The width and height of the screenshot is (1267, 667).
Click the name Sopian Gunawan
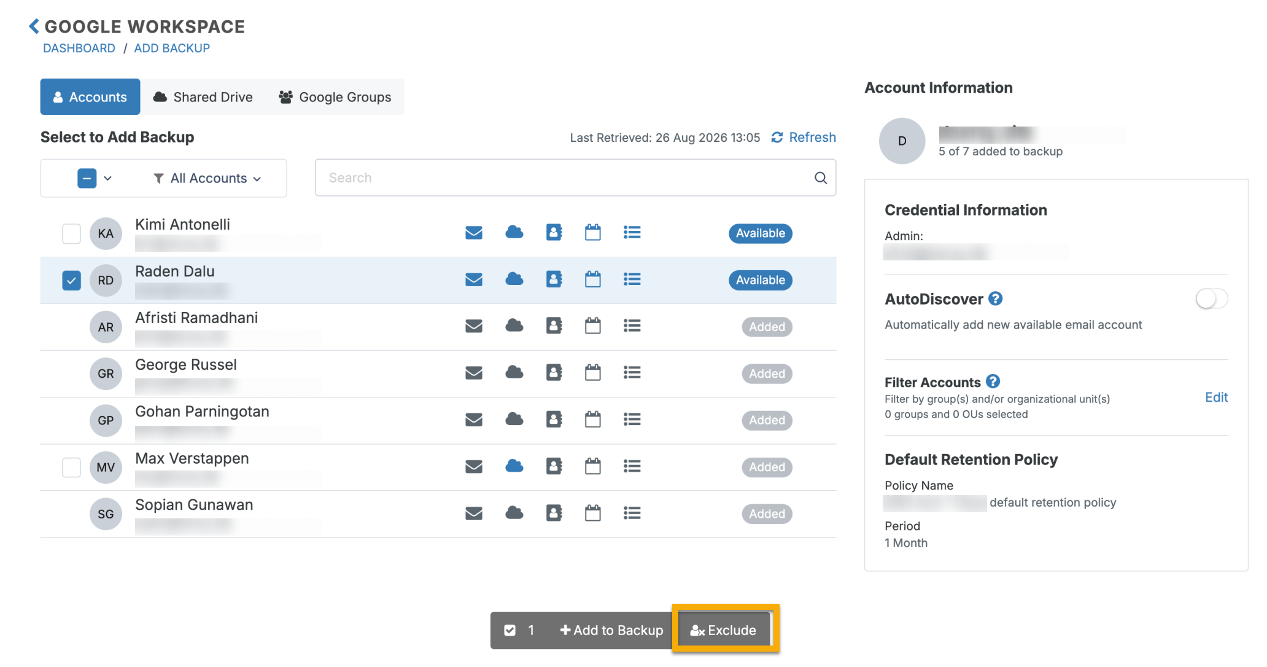tap(194, 505)
